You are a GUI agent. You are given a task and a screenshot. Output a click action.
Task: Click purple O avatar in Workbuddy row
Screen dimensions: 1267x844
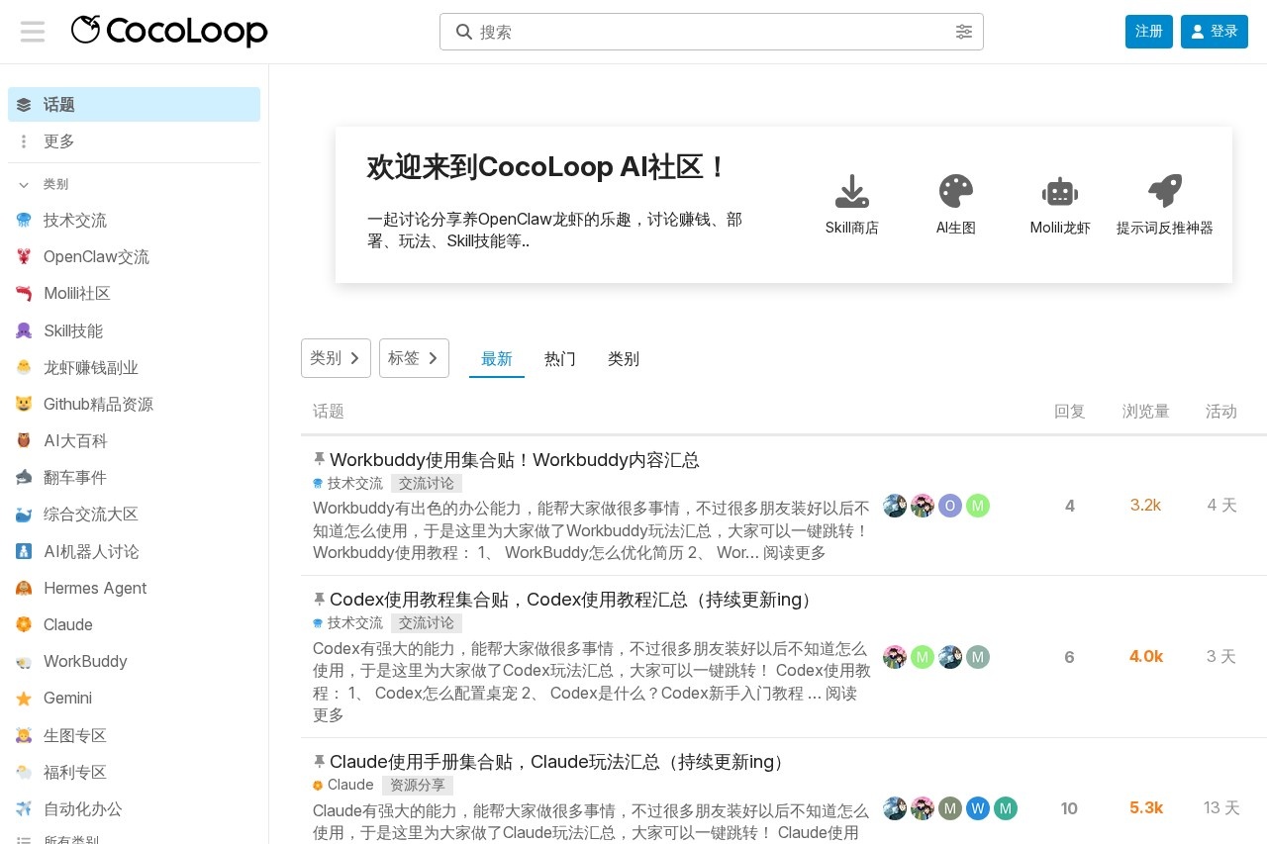[x=950, y=506]
